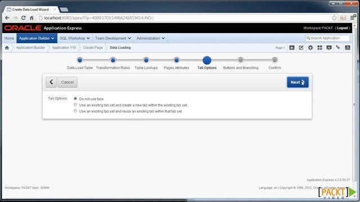The image size is (360, 202).
Task: Open the Home tab
Action: point(9,38)
